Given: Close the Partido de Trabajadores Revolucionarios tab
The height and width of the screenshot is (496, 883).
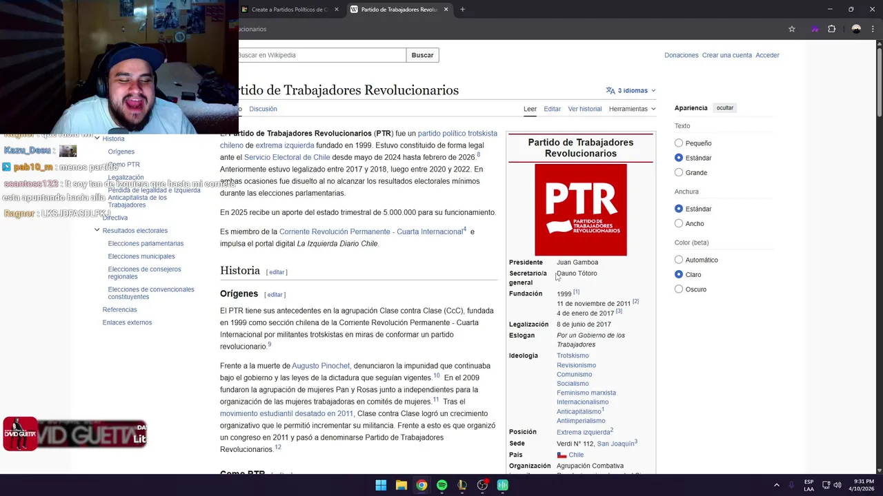Looking at the screenshot, I should [446, 10].
